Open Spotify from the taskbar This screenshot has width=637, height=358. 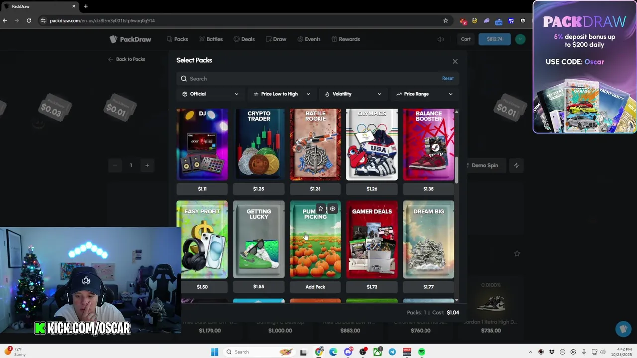click(x=422, y=352)
